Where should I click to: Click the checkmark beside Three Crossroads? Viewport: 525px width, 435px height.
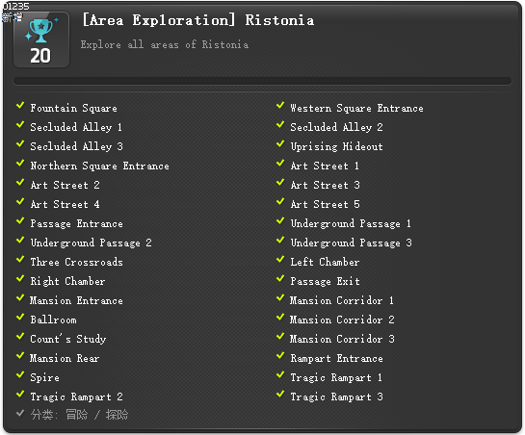click(x=20, y=260)
